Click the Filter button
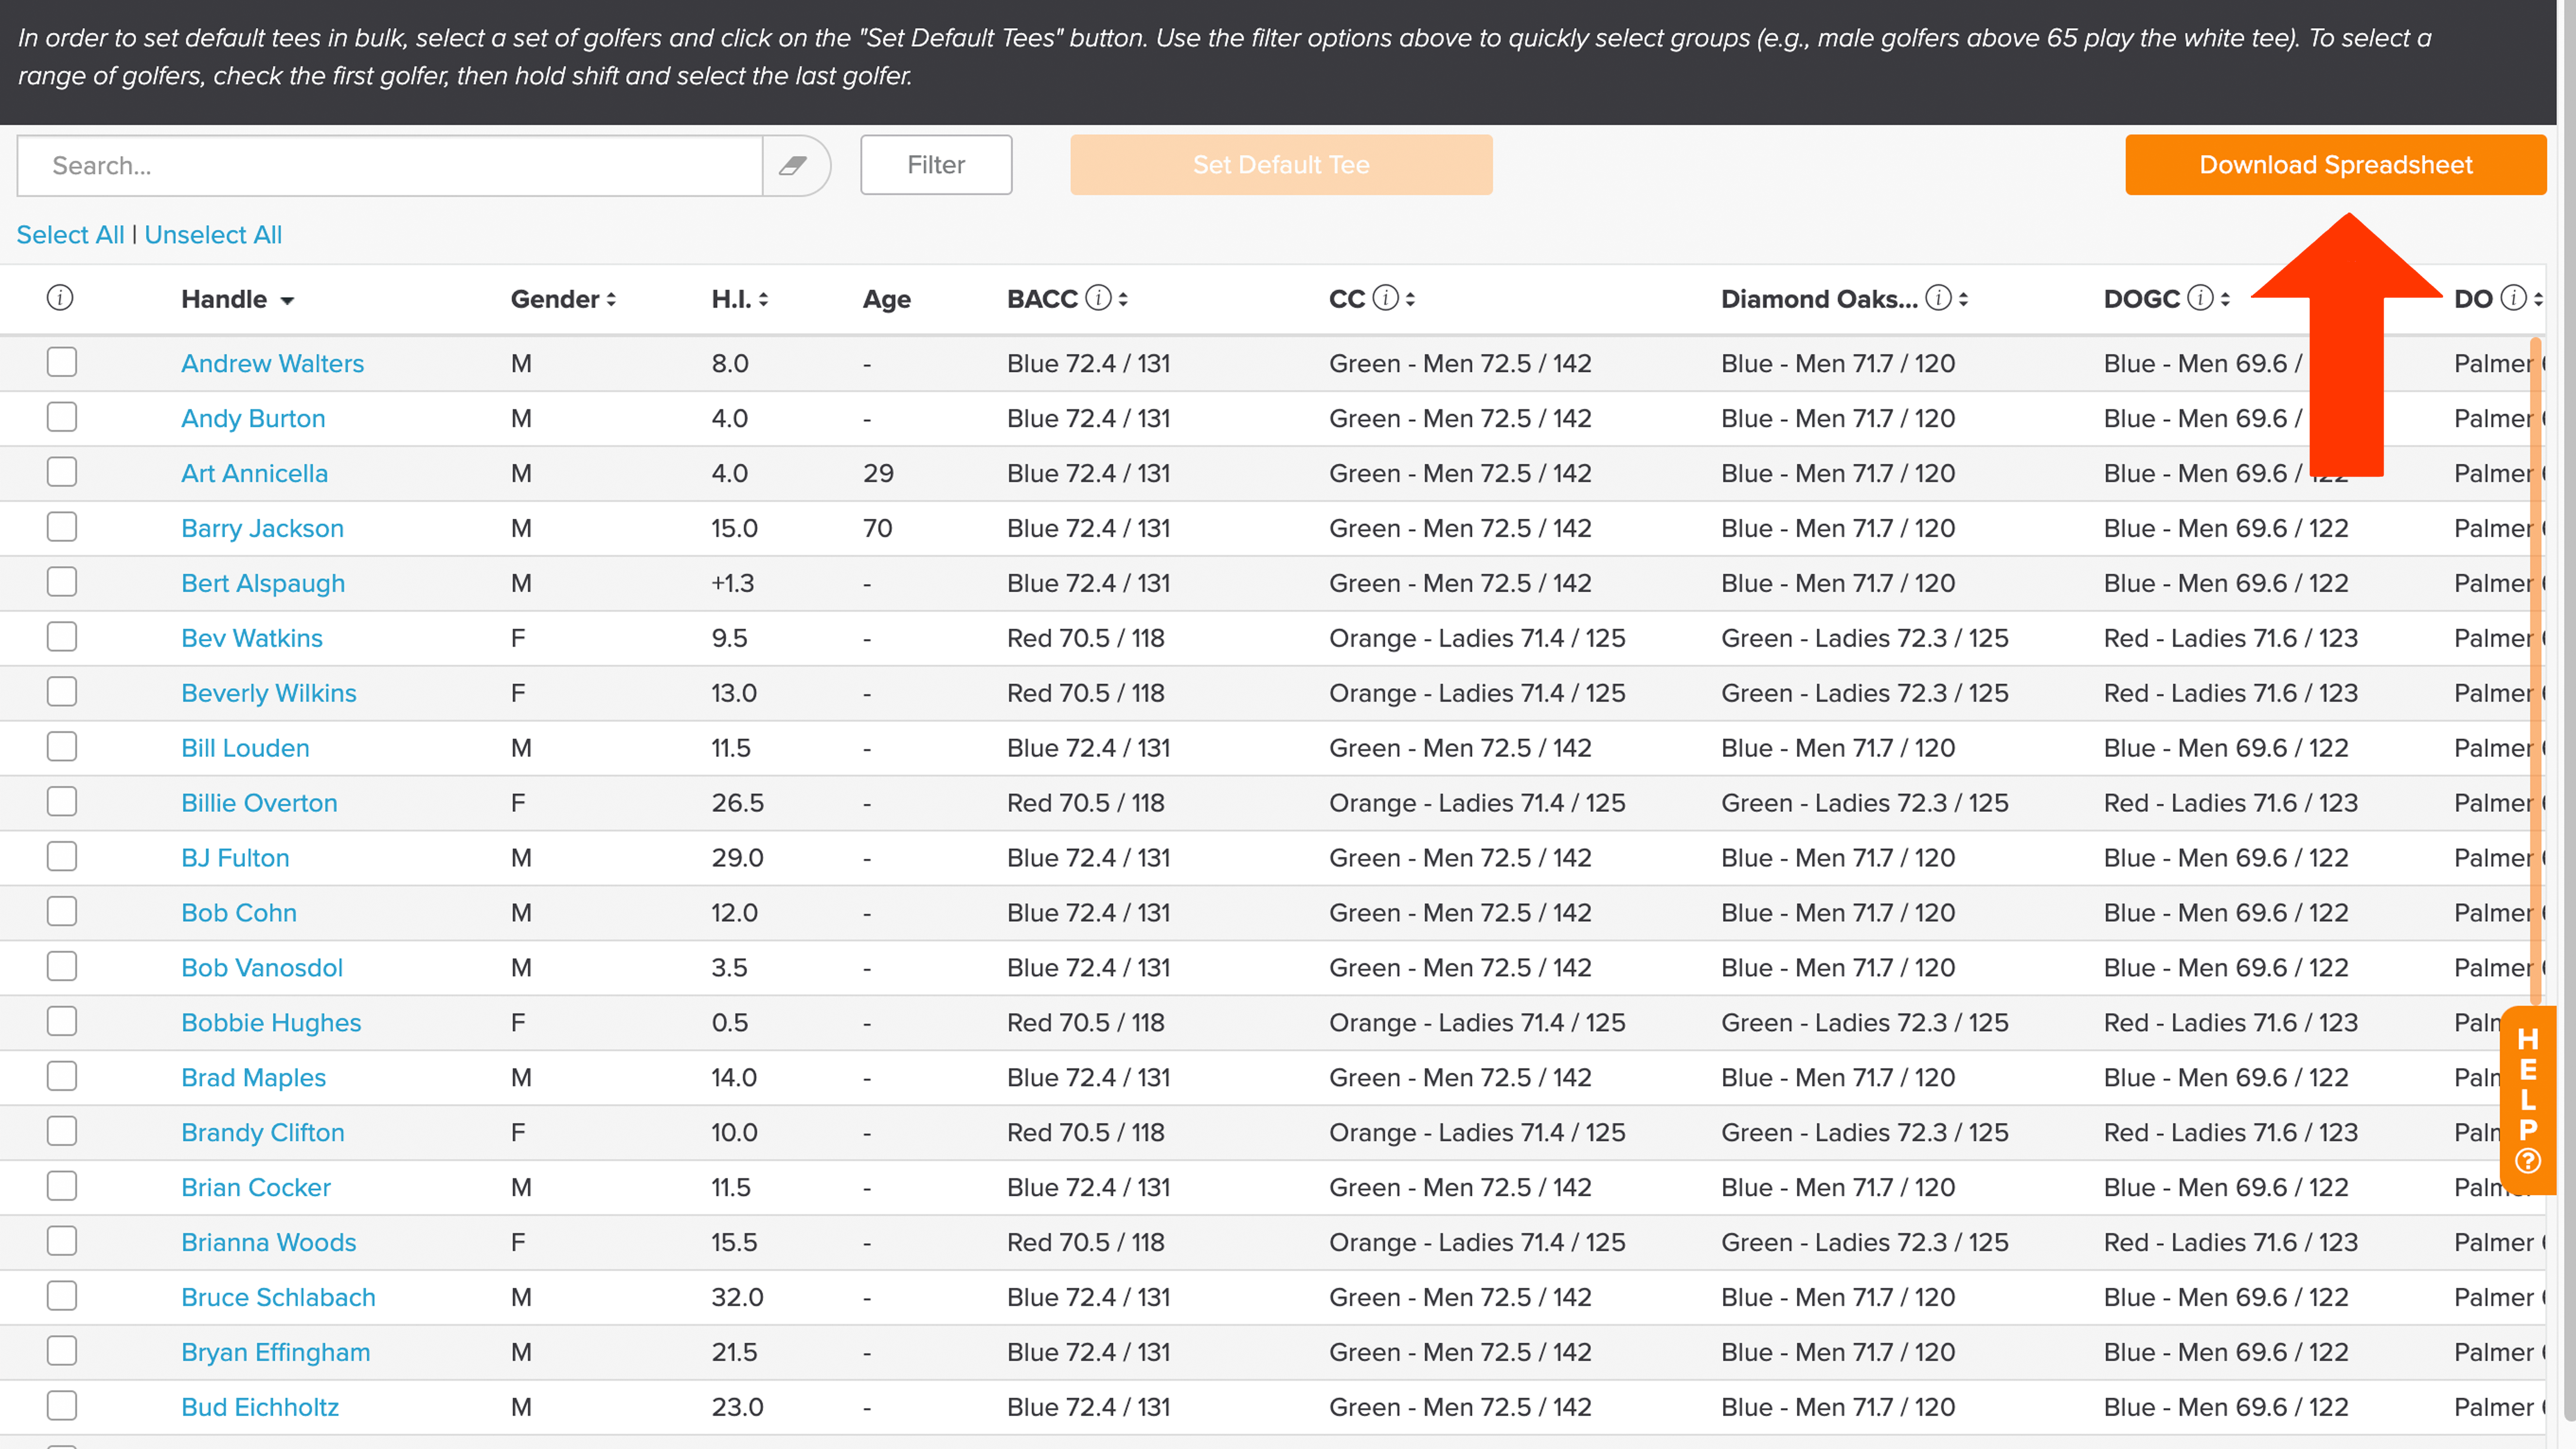This screenshot has width=2576, height=1449. 936,165
